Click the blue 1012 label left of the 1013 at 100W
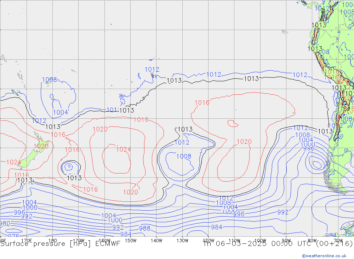The width and height of the screenshot is (354, 259). 213,75
